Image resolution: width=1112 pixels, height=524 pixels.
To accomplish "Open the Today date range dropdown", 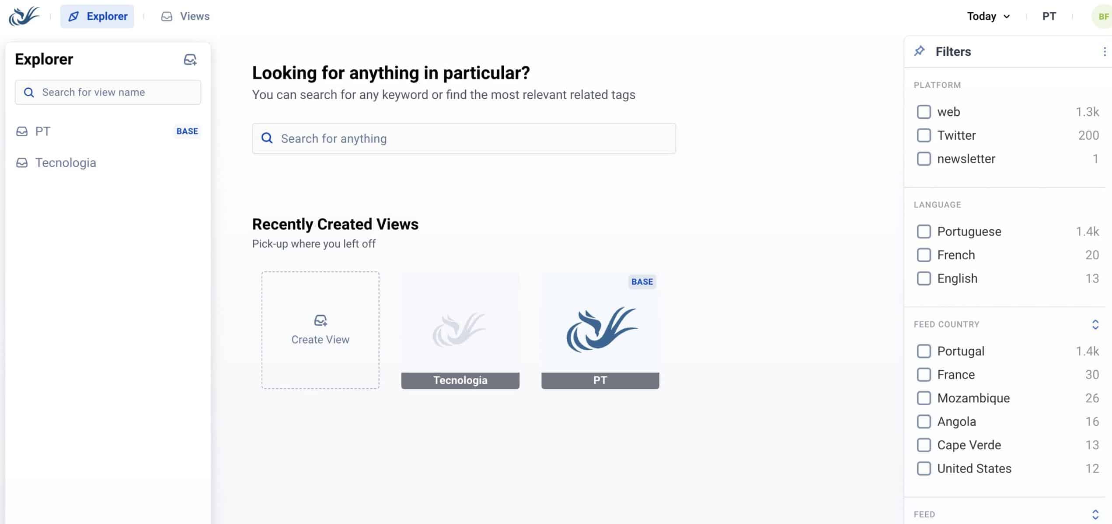I will [x=988, y=17].
